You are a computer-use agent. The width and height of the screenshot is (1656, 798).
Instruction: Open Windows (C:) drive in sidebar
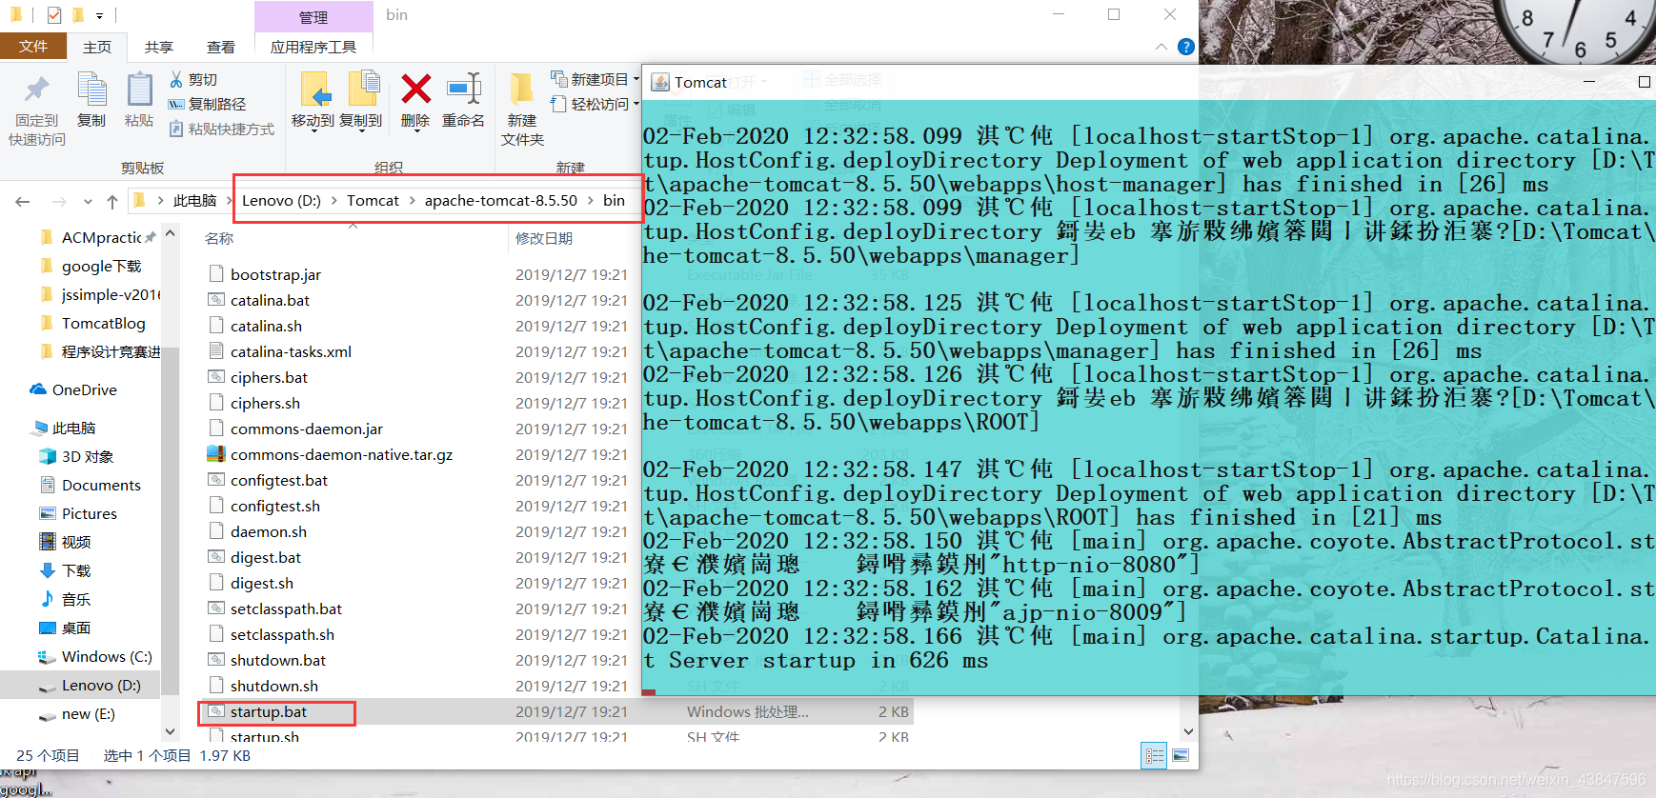94,656
